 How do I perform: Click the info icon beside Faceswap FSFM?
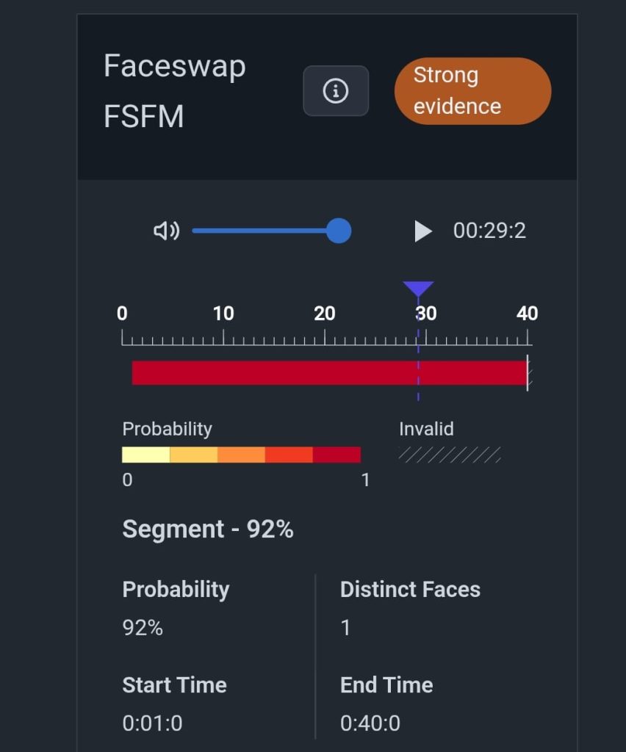336,91
